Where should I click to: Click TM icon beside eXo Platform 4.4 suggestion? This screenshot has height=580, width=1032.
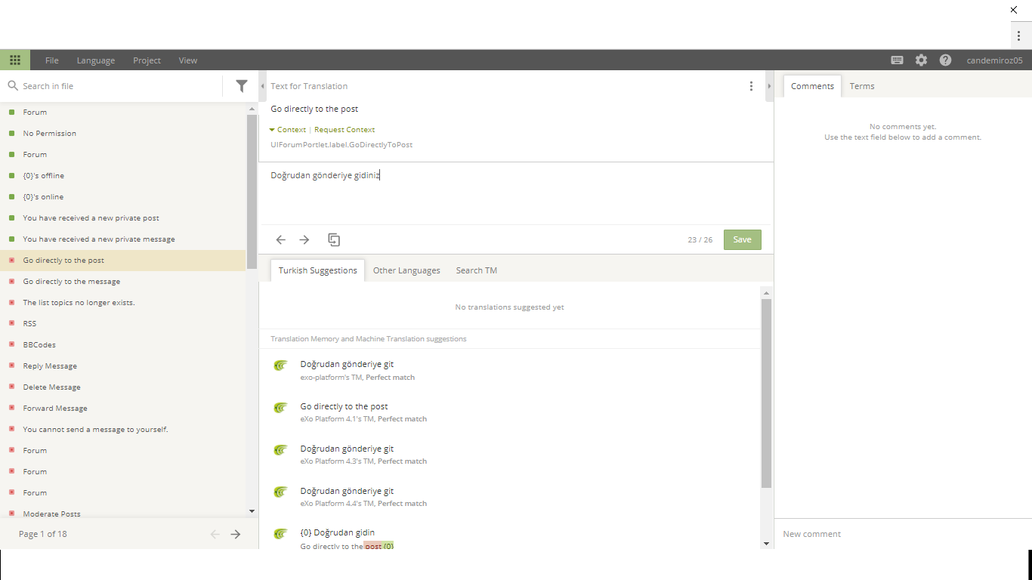pyautogui.click(x=280, y=492)
